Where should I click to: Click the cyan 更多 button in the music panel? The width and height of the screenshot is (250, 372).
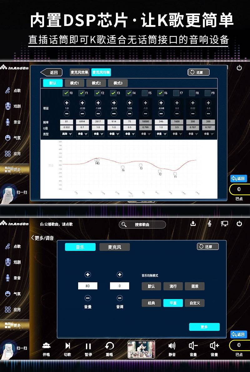[x=204, y=327]
